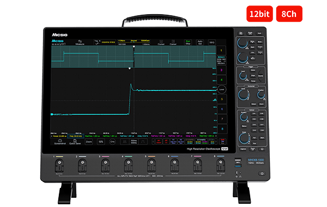
Task: Click the Horizontal Scale knob
Action: [244, 95]
